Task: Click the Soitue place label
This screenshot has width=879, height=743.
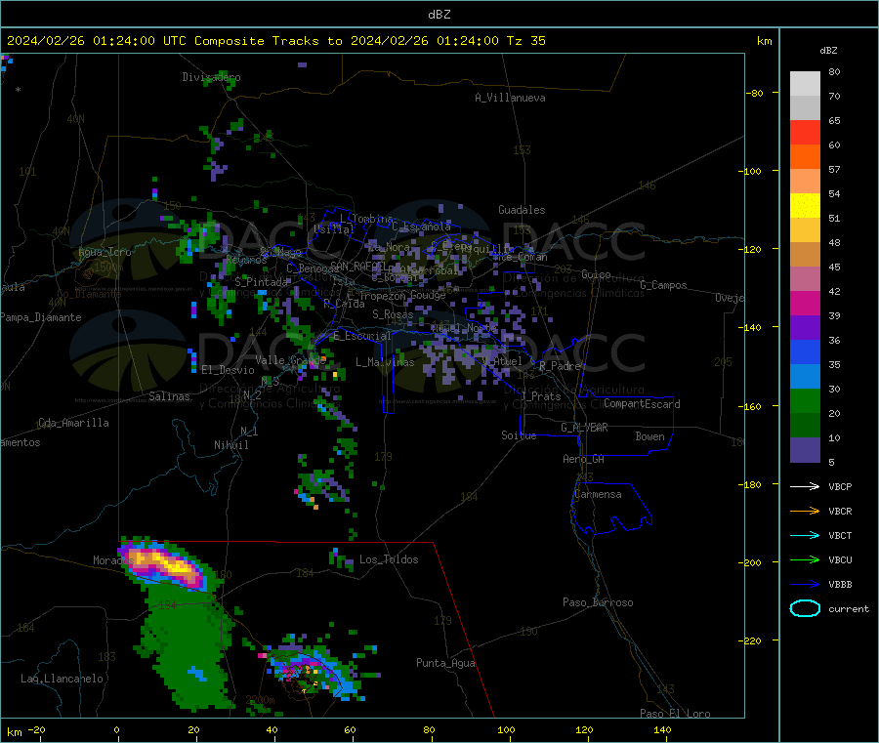Action: tap(519, 435)
